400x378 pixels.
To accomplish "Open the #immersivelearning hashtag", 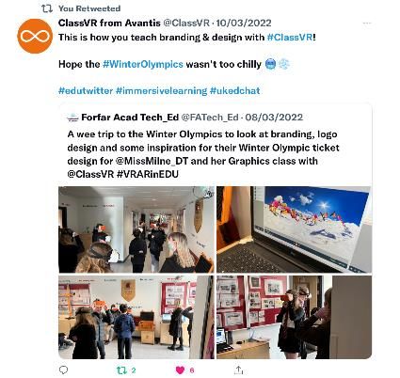I will (161, 91).
